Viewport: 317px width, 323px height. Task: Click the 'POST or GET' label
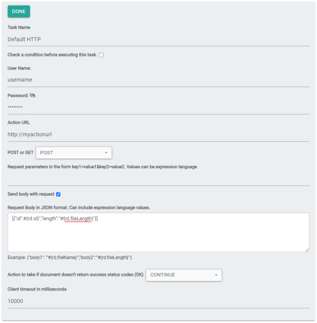point(20,152)
